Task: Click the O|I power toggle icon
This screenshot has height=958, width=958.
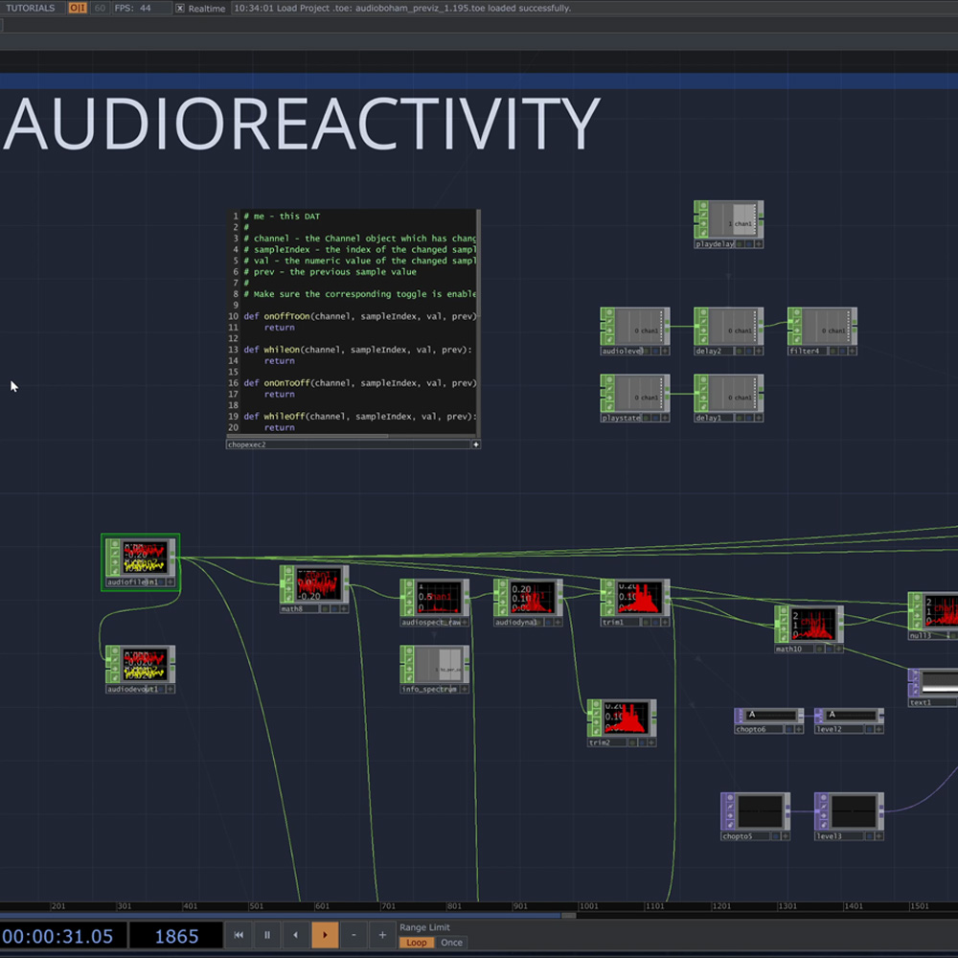Action: pos(78,8)
